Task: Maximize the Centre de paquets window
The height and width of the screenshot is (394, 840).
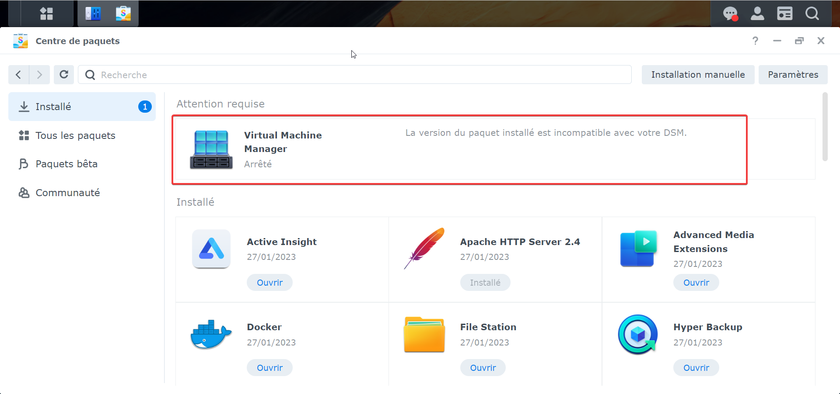Action: click(x=799, y=41)
